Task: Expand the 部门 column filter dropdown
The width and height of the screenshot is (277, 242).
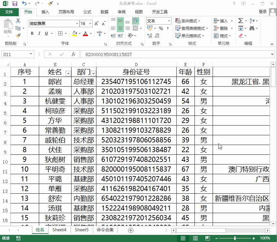Action: point(93,73)
